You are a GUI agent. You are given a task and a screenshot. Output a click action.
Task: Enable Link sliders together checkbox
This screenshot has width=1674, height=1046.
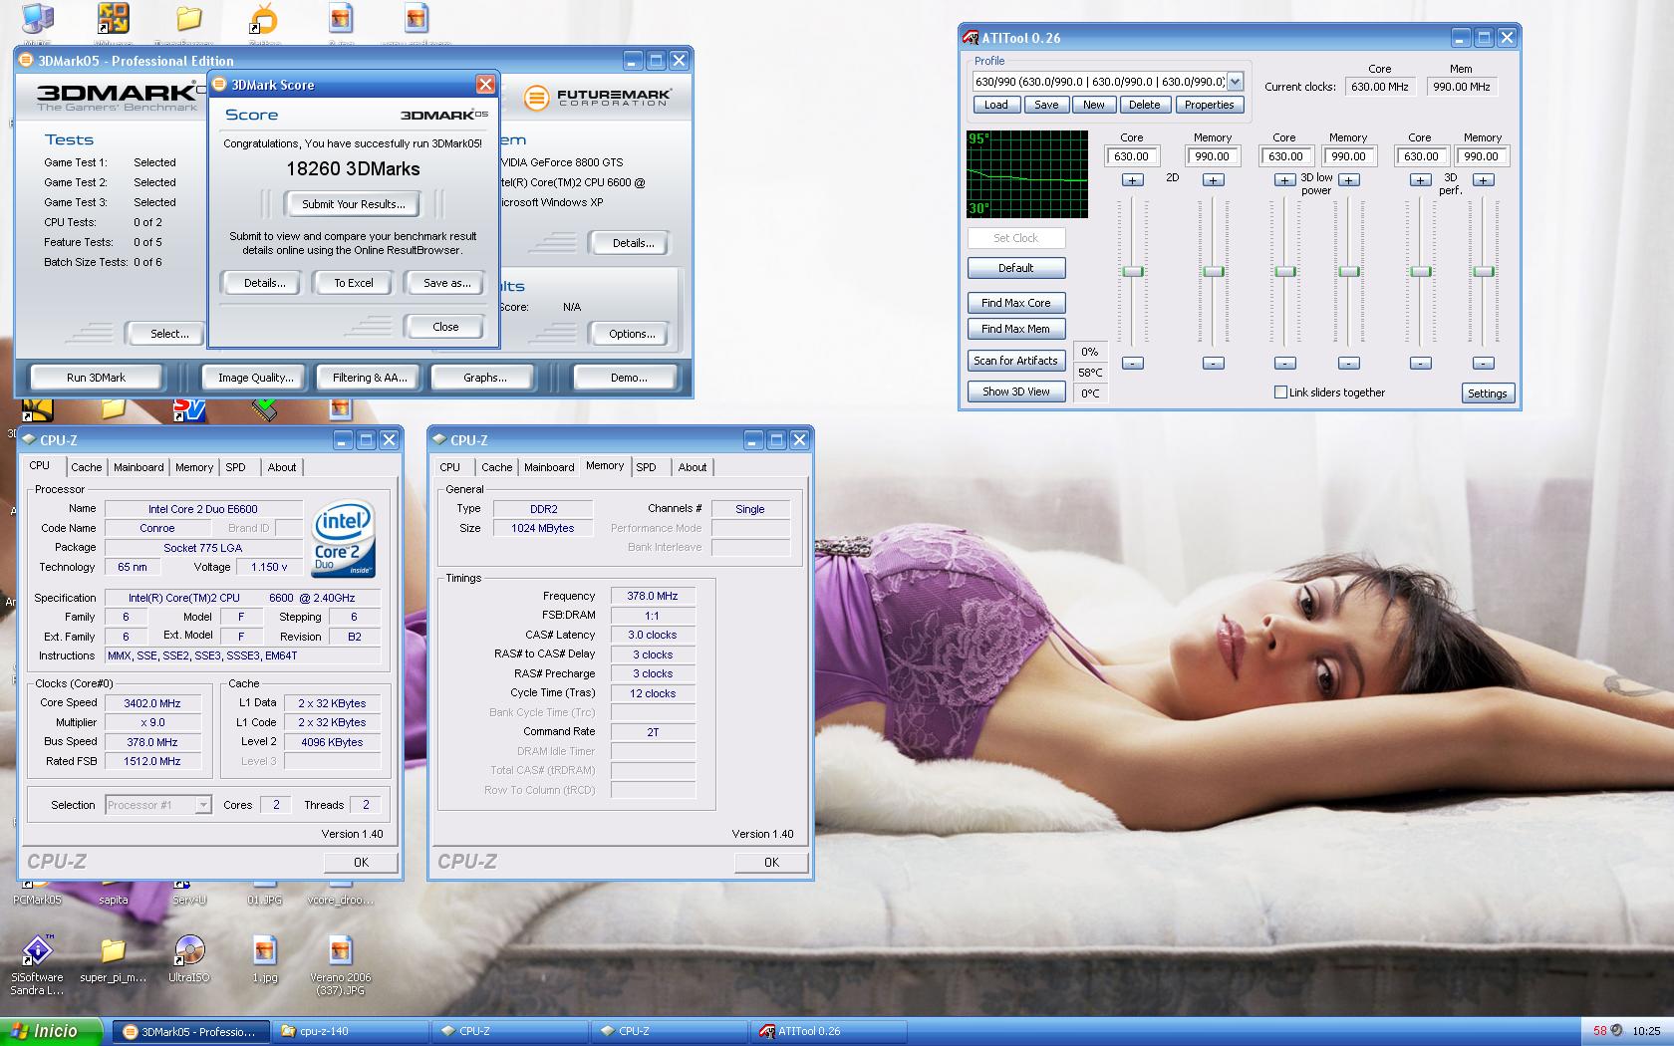(x=1280, y=392)
